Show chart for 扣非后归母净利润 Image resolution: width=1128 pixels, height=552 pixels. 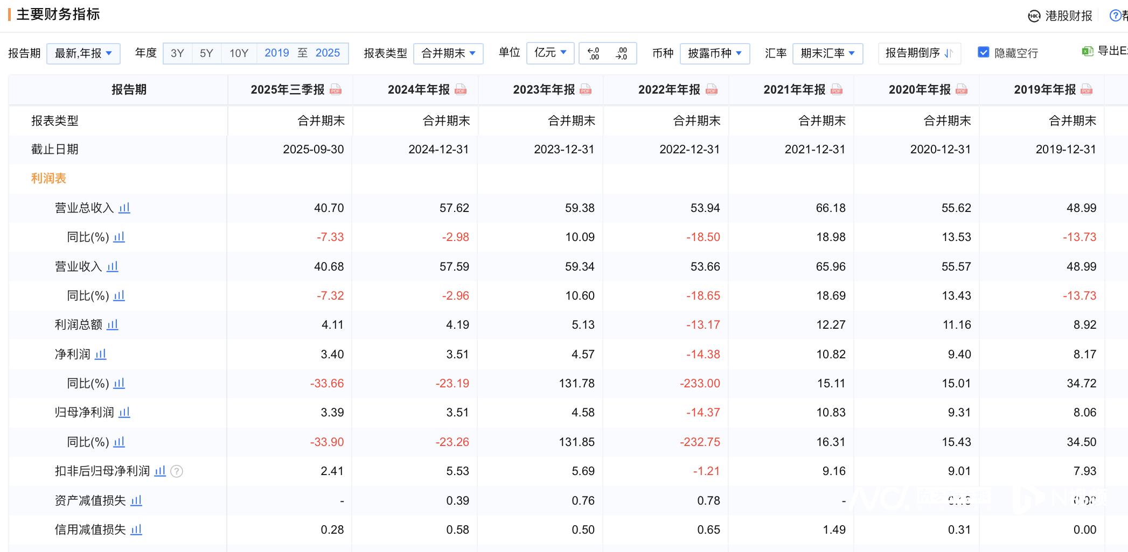pos(160,471)
